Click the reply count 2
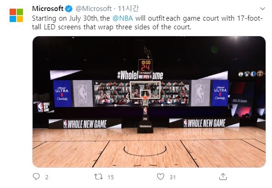 [x=47, y=177]
